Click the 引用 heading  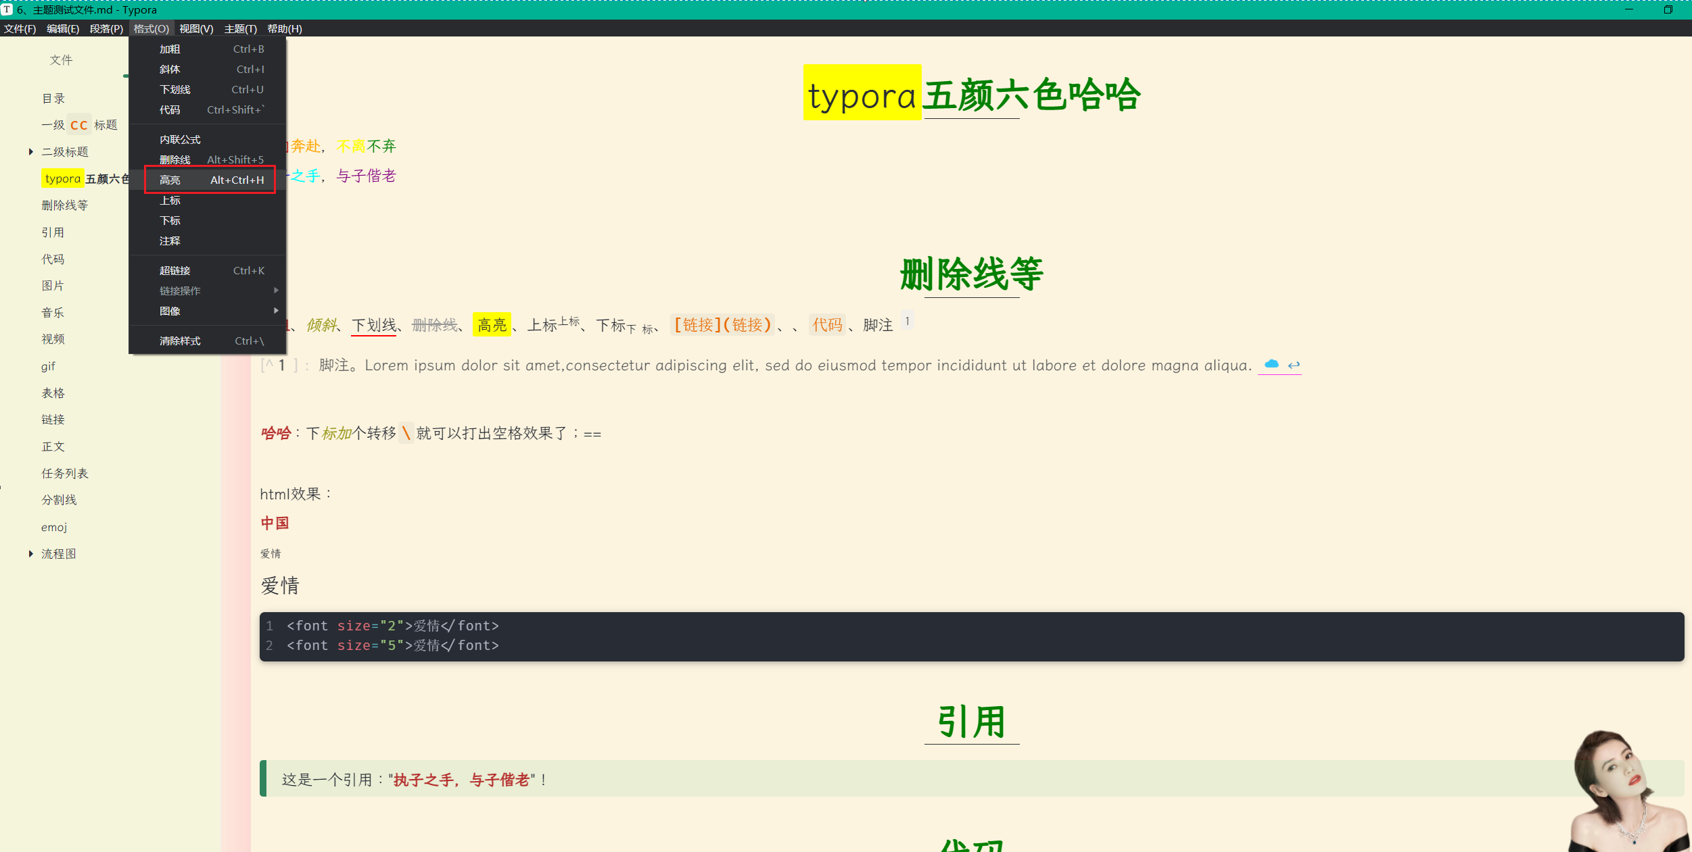click(x=972, y=722)
